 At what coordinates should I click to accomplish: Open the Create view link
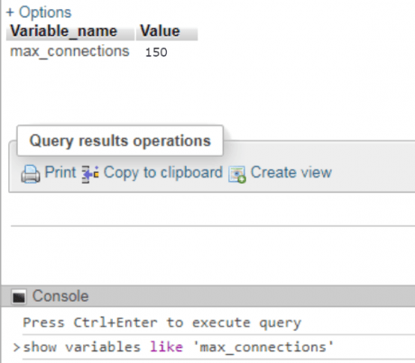[x=291, y=172]
